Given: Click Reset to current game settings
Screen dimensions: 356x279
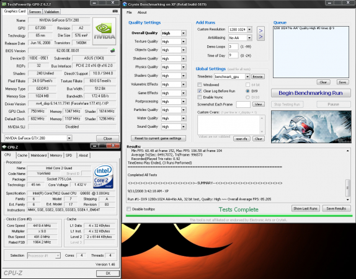Looking at the screenshot, I should [158, 138].
